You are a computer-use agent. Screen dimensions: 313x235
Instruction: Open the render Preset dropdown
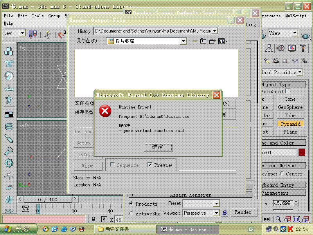point(216,204)
